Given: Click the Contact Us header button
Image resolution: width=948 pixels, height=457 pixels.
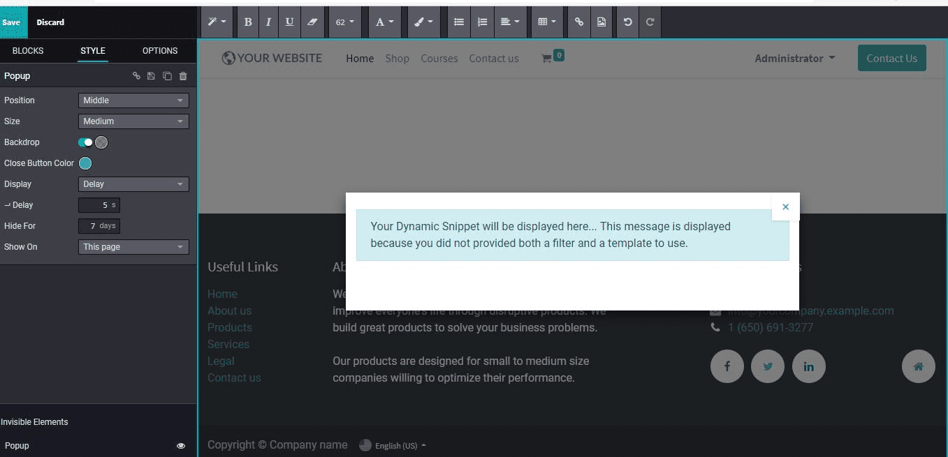Looking at the screenshot, I should [x=892, y=59].
